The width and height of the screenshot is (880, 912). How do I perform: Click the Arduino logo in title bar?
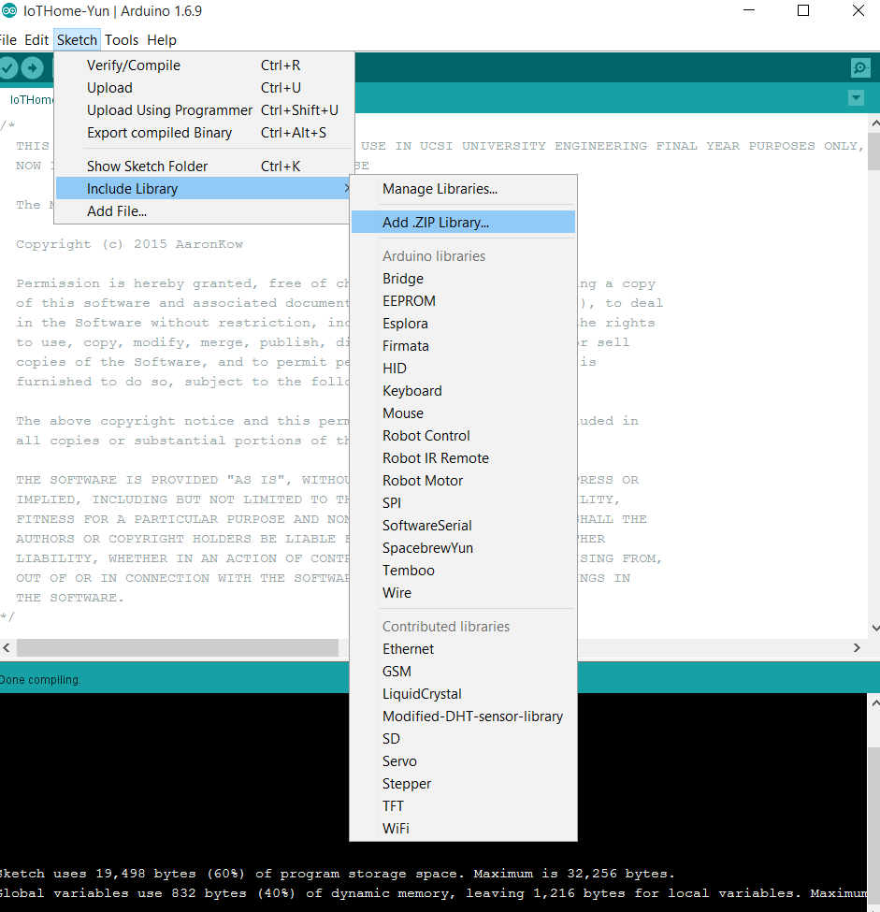tap(9, 10)
